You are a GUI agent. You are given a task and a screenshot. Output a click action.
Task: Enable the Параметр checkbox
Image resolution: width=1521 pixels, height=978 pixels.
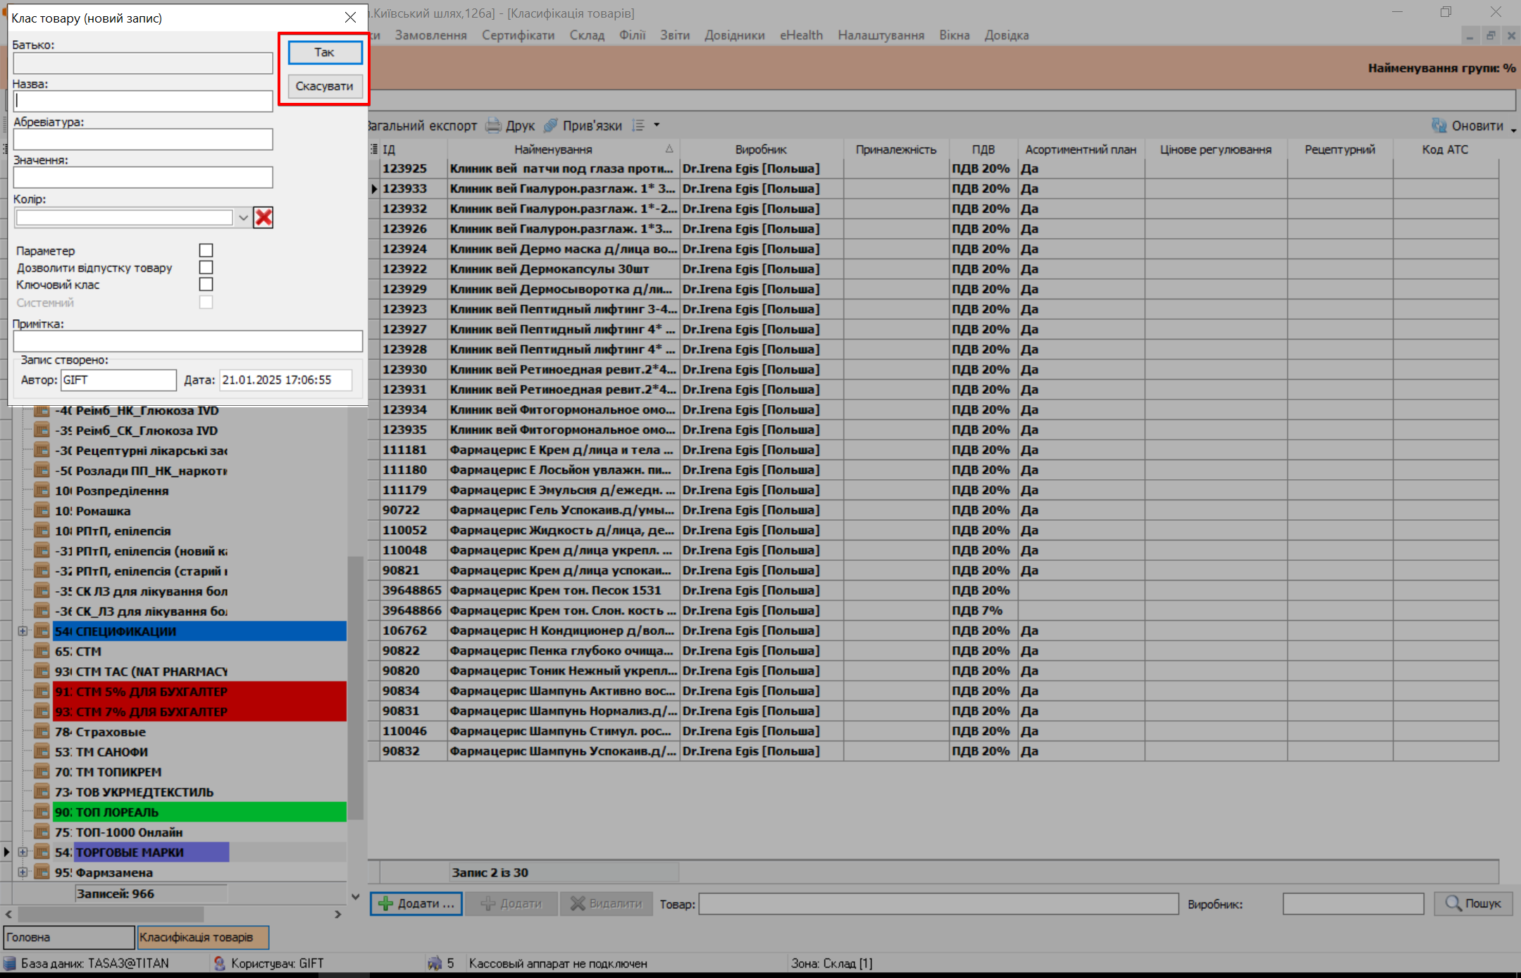[206, 251]
